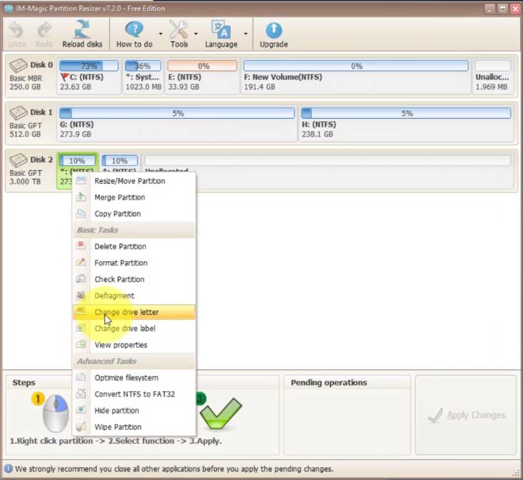Select the F: New Volume usage bar
The image size is (523, 480).
[356, 66]
